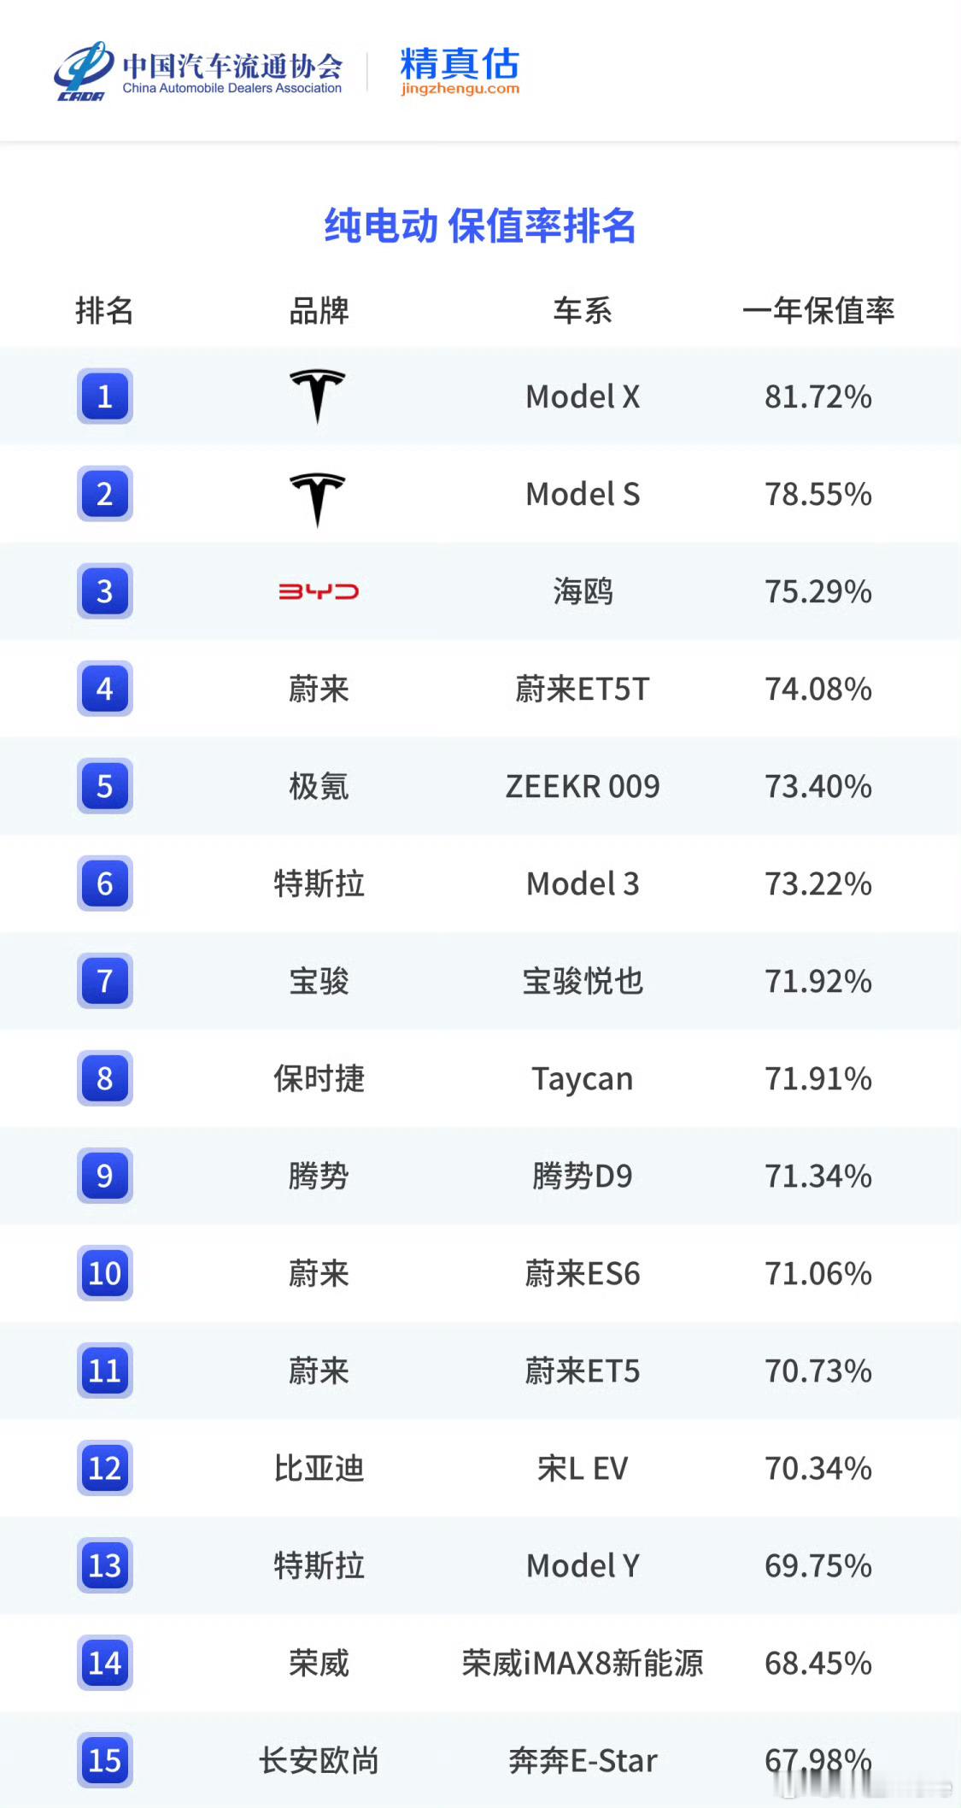Click the 纯电动 保值率排名 title
Image resolution: width=961 pixels, height=1808 pixels.
coord(480,226)
